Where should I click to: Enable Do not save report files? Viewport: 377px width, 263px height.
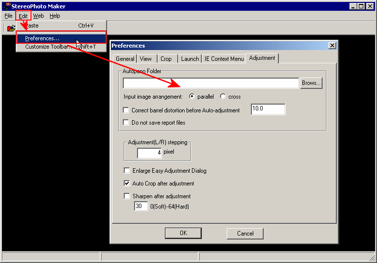pyautogui.click(x=126, y=122)
